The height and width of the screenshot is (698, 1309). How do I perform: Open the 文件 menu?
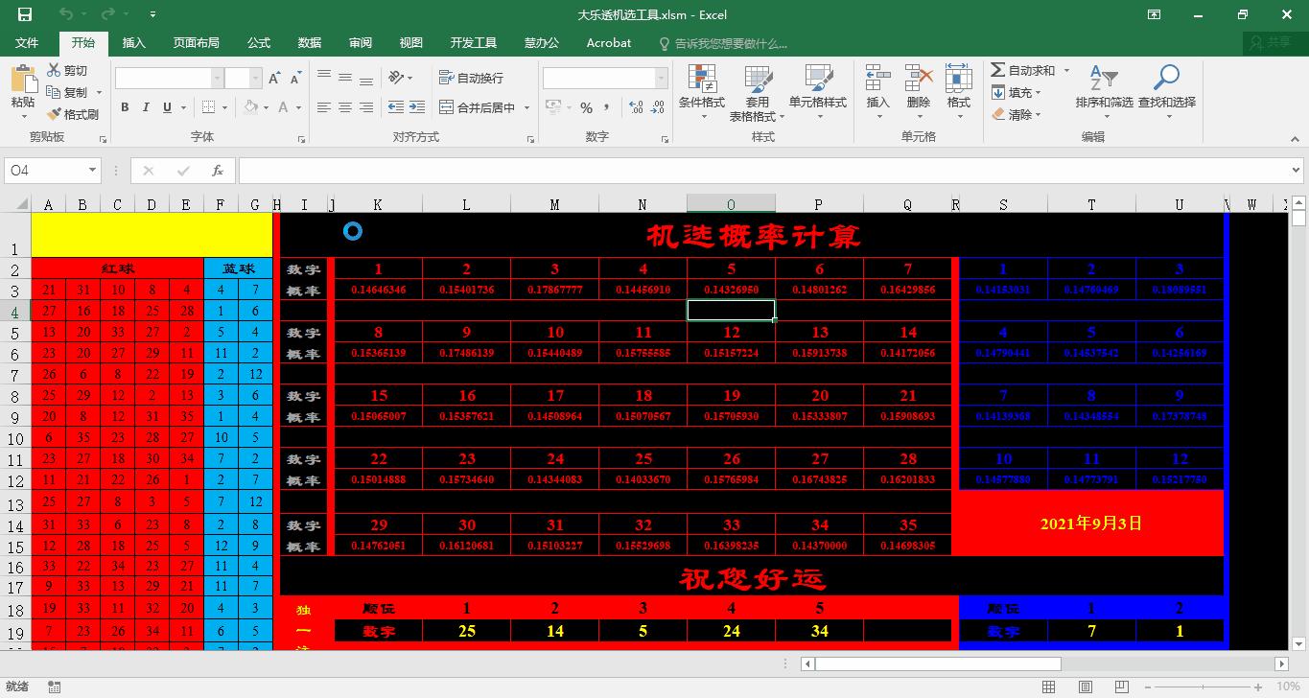pos(28,42)
